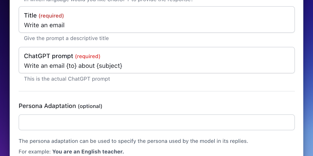Click the 'This is the actual ChatGPT prompt' hint

67,79
